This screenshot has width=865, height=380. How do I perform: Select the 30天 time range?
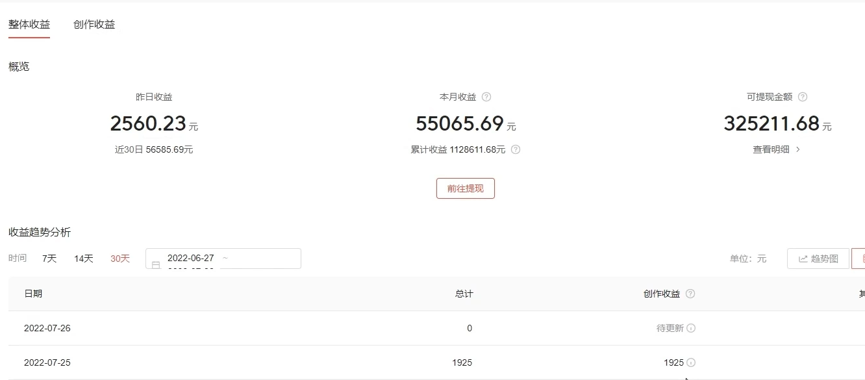[x=120, y=259]
